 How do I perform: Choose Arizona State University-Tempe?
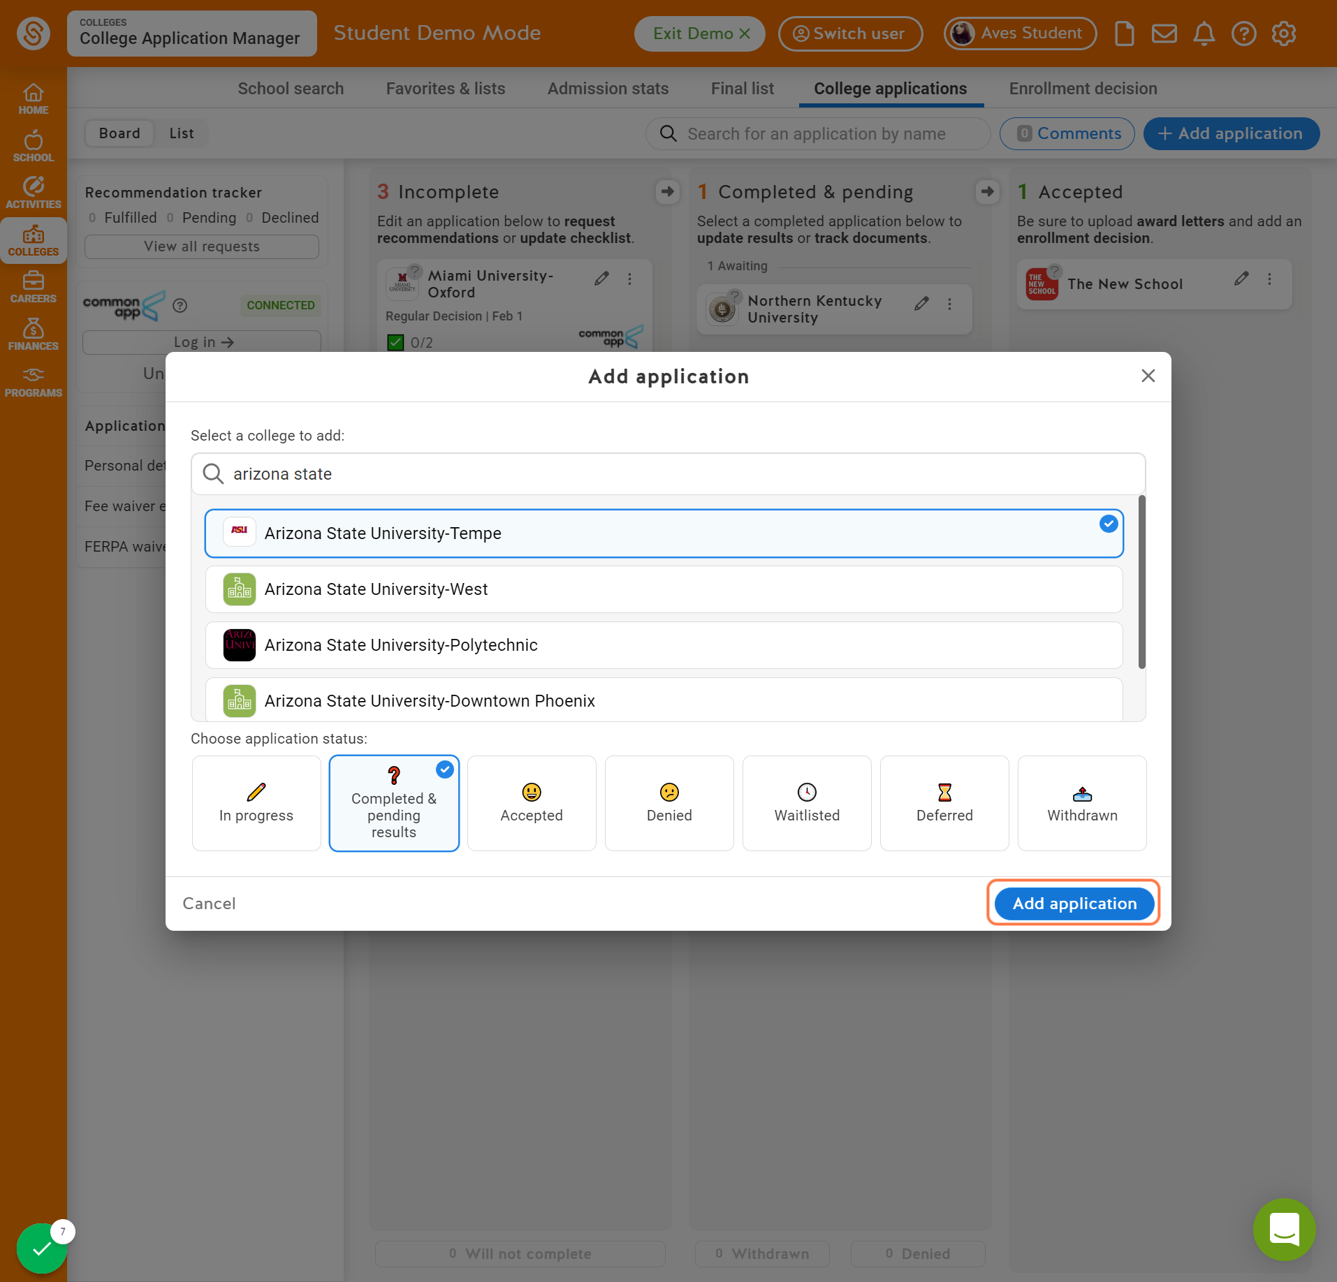pyautogui.click(x=664, y=533)
